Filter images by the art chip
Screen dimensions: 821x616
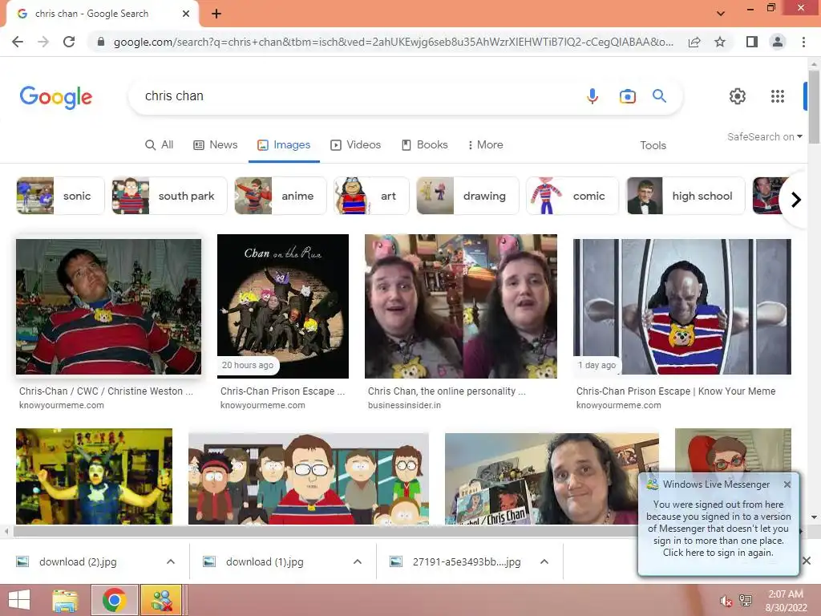[371, 196]
